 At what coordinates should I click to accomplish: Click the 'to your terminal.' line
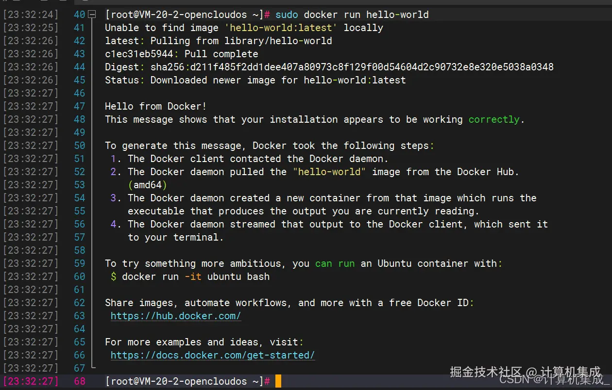pyautogui.click(x=176, y=237)
